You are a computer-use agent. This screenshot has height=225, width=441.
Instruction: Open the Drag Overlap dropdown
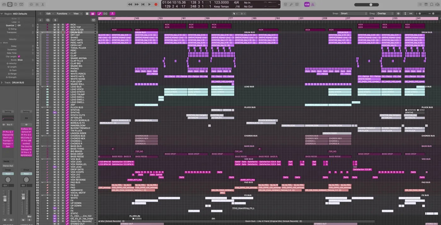coord(386,13)
